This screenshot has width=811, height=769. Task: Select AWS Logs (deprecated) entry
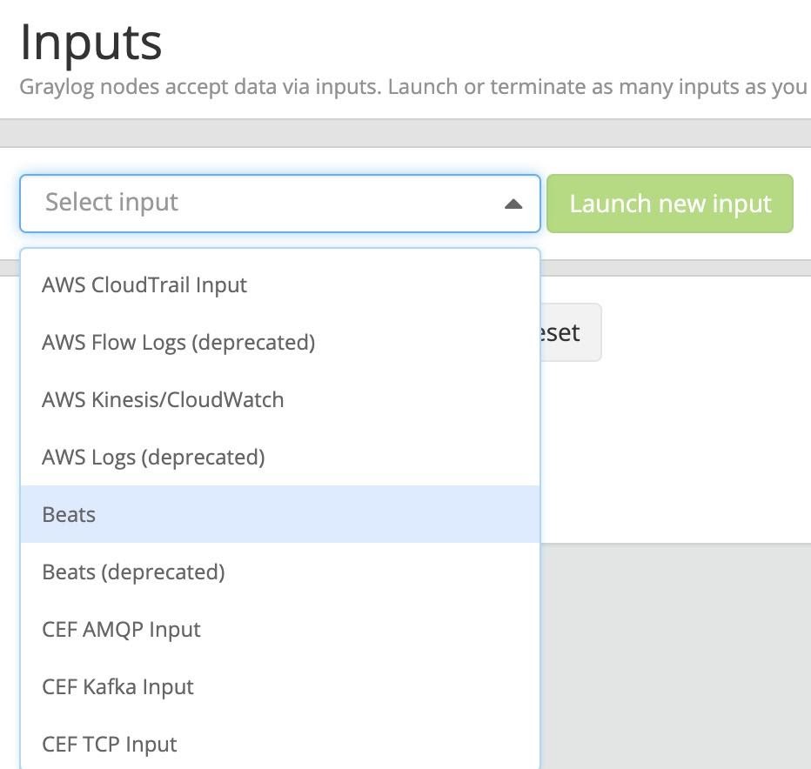tap(153, 458)
